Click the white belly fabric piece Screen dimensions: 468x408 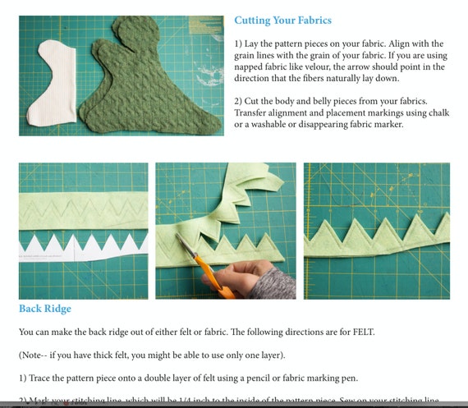point(52,83)
